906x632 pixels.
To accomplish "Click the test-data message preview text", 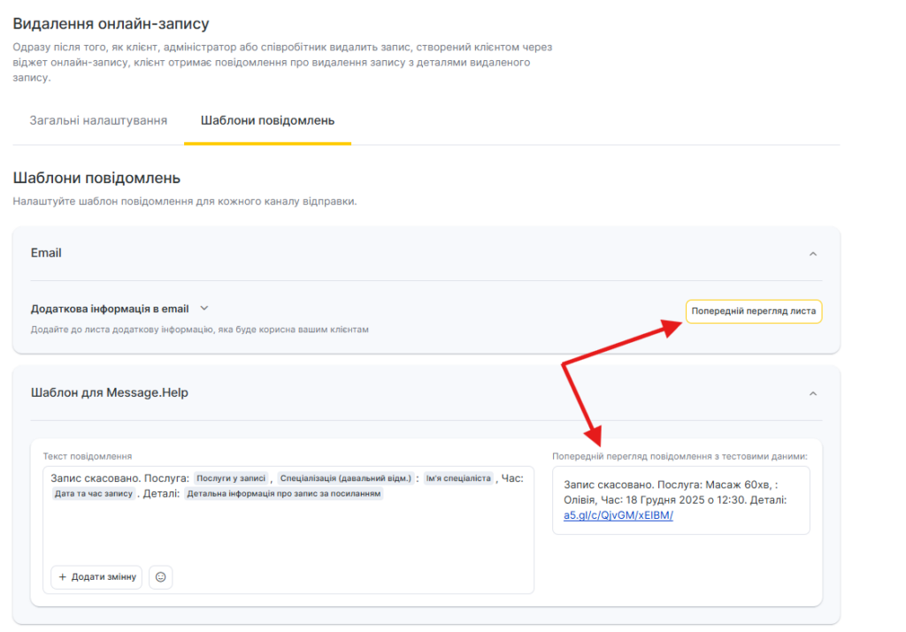I will click(x=674, y=492).
